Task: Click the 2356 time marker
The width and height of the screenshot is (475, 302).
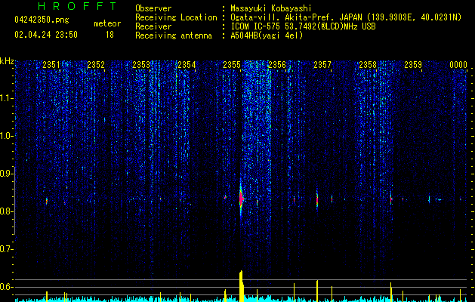Action: pyautogui.click(x=277, y=65)
